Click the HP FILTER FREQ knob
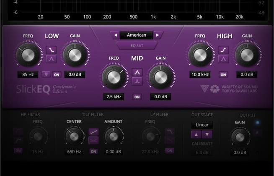 [38, 137]
